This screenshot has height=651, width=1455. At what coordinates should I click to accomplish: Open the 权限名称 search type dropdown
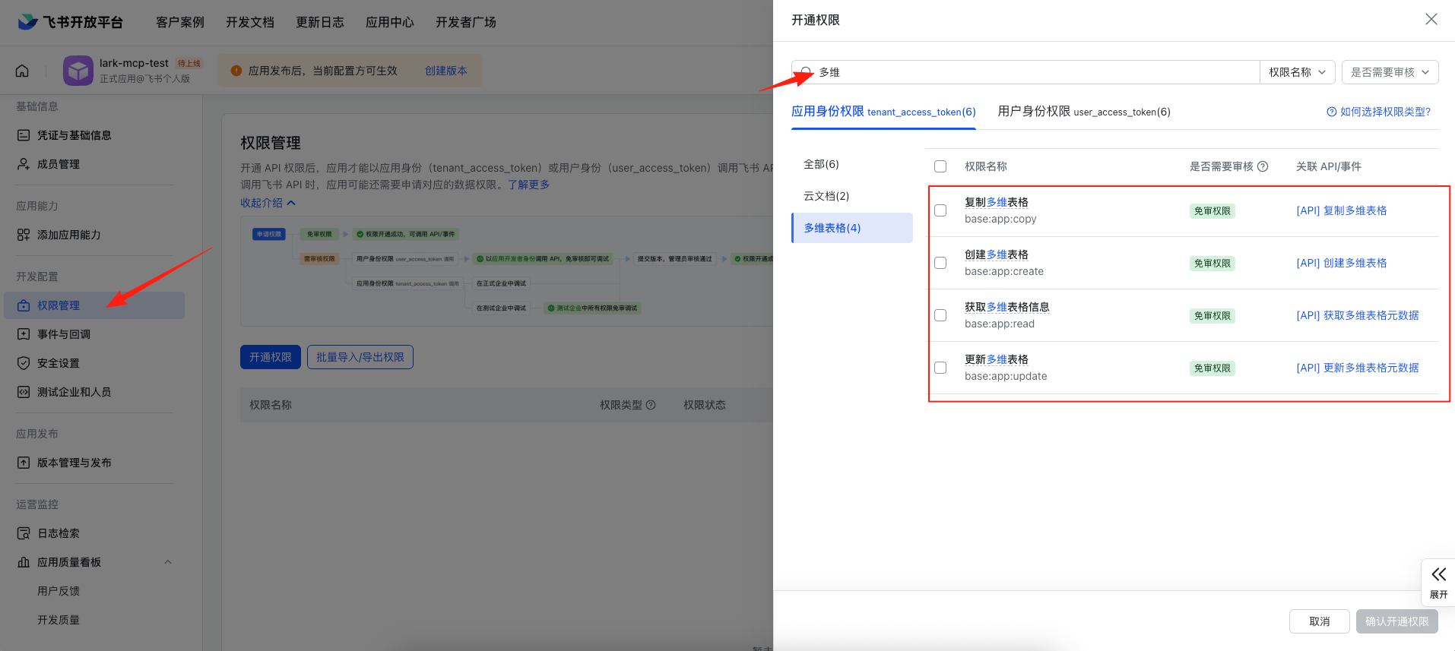pos(1297,72)
